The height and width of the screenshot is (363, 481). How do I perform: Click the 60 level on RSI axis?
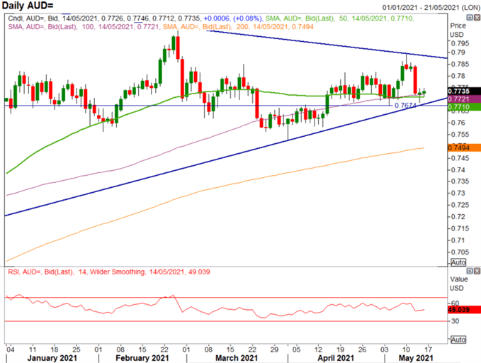tap(455, 303)
